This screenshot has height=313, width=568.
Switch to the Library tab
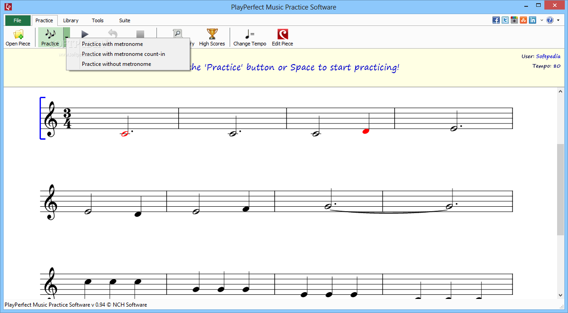[x=70, y=20]
